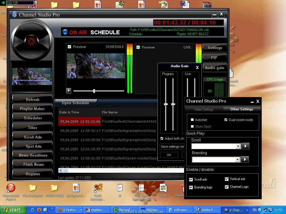Screen dimensions: 286x214
Task: Click the Schedule preview seek slider handle
Action: click(94, 91)
